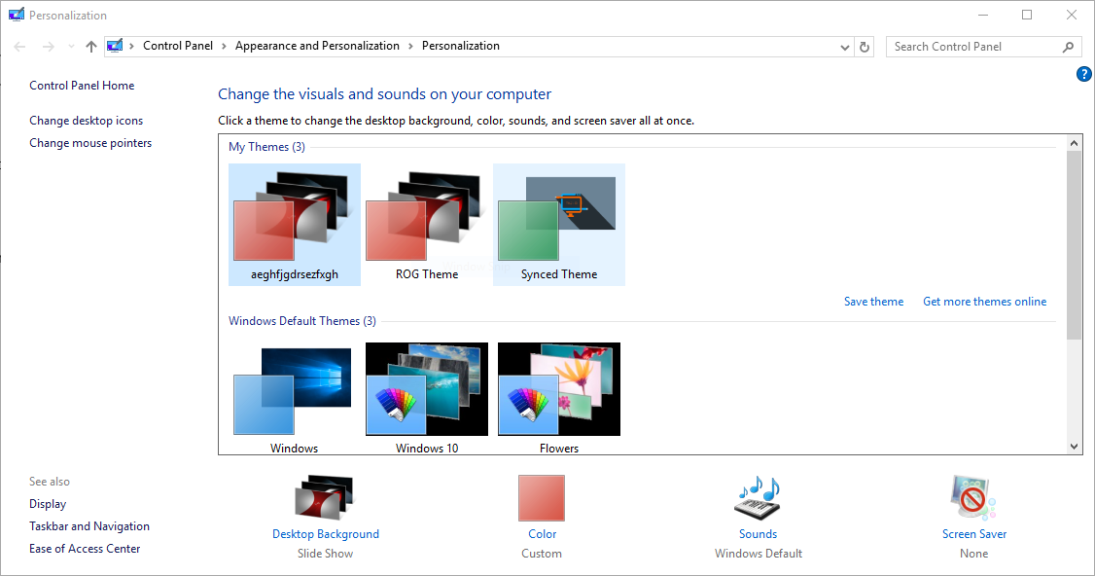Click theme list scroll up arrow
The width and height of the screenshot is (1095, 576).
pyautogui.click(x=1074, y=143)
